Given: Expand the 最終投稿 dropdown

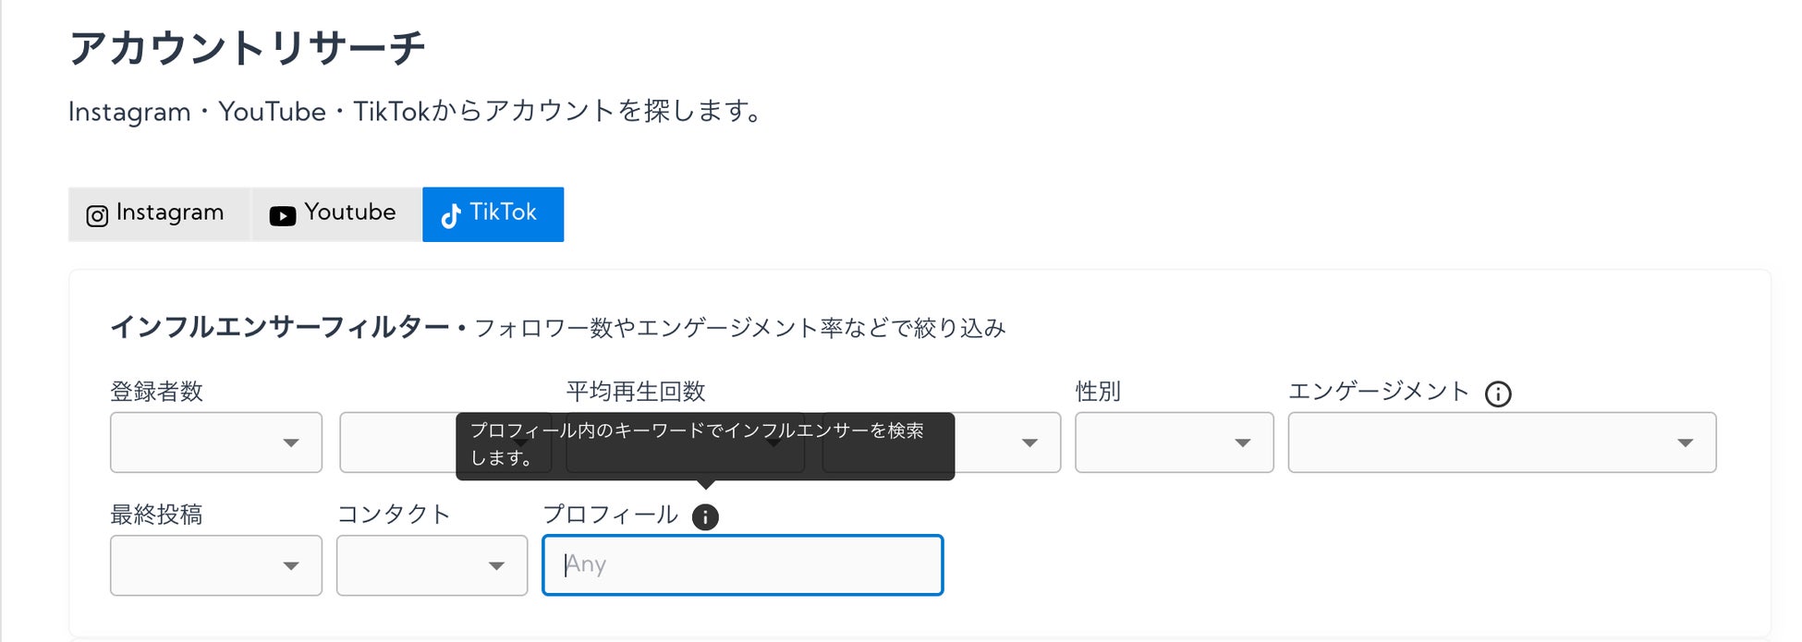Looking at the screenshot, I should click(216, 565).
